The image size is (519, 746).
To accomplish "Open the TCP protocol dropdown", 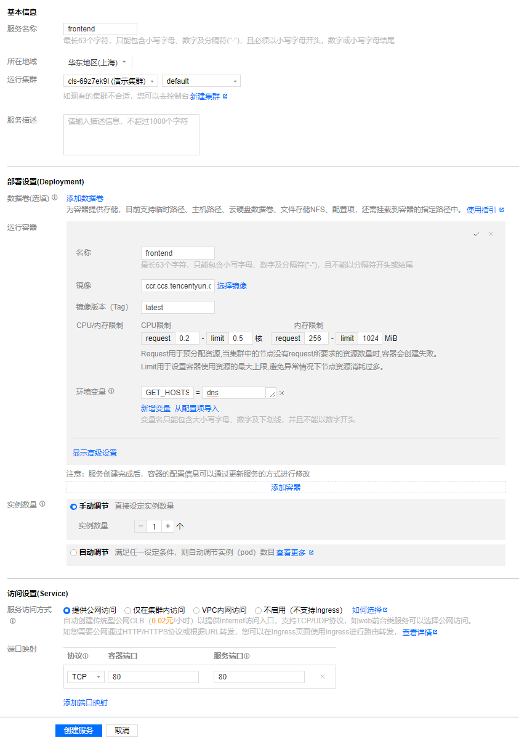I will pos(86,677).
